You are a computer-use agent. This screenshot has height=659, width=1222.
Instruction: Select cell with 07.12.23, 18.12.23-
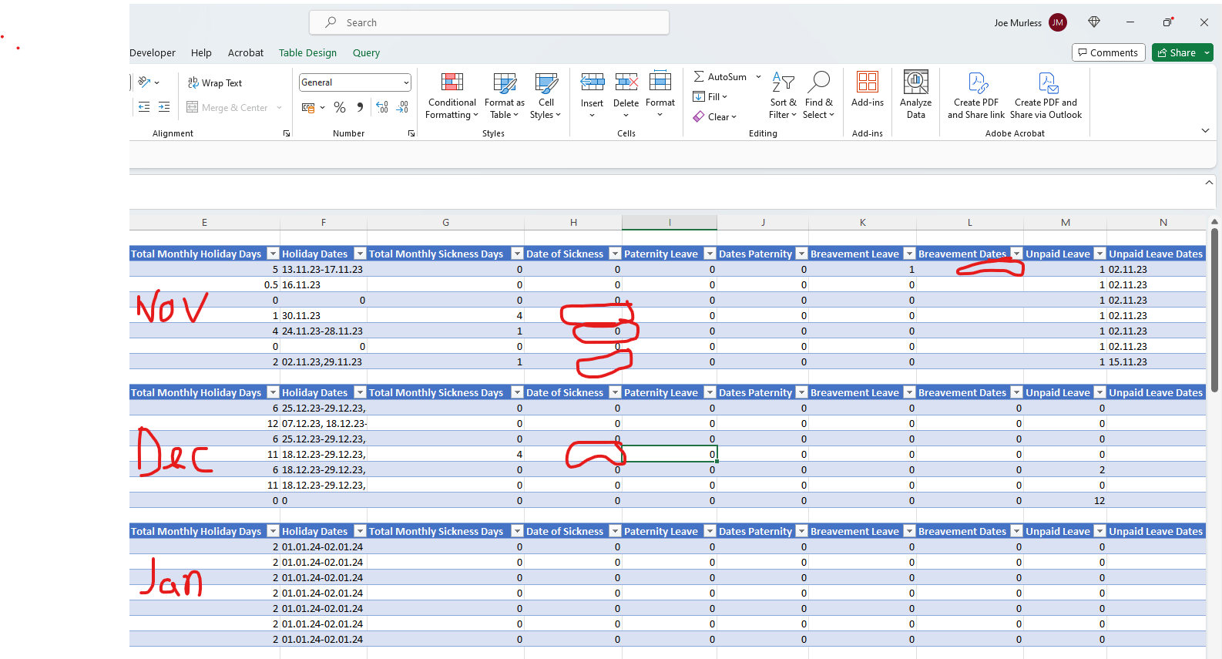[324, 423]
